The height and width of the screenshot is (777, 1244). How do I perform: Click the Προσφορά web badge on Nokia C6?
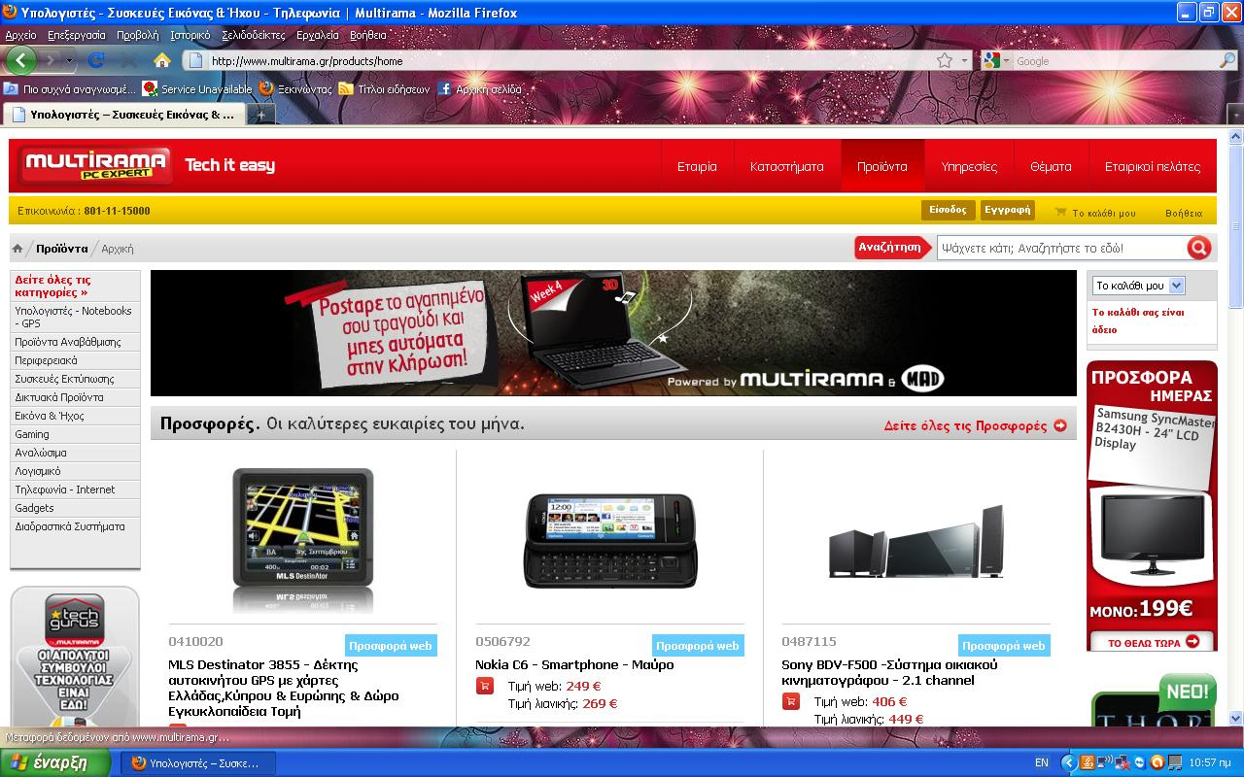click(x=698, y=646)
